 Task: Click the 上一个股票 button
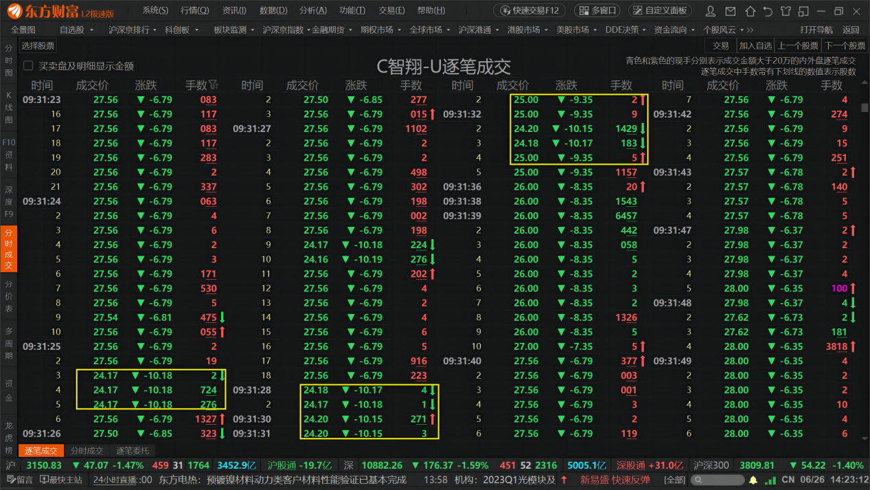[x=798, y=46]
